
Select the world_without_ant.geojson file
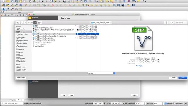43,42
